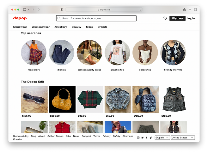The height and width of the screenshot is (153, 208).
Task: Open puffer bag listing priced $129.00
Action: pyautogui.click(x=146, y=99)
